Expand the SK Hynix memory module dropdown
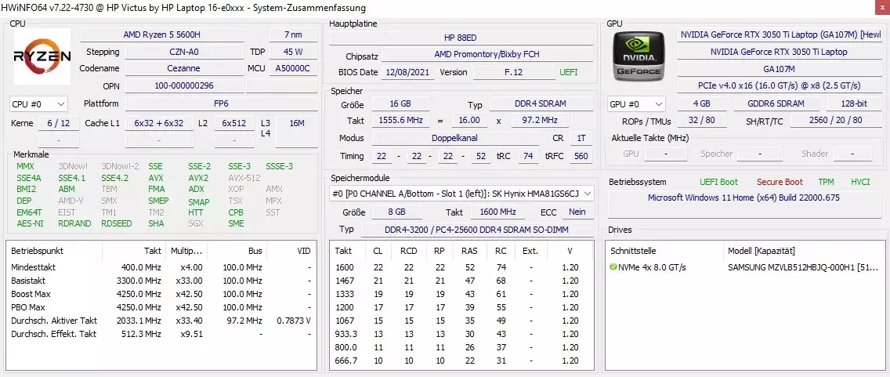The height and width of the screenshot is (377, 890). pyautogui.click(x=587, y=193)
